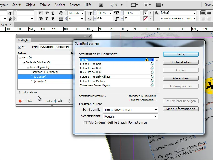213x160 pixels.
Task: Open the Schriftfamilie dropdown
Action: (x=155, y=110)
